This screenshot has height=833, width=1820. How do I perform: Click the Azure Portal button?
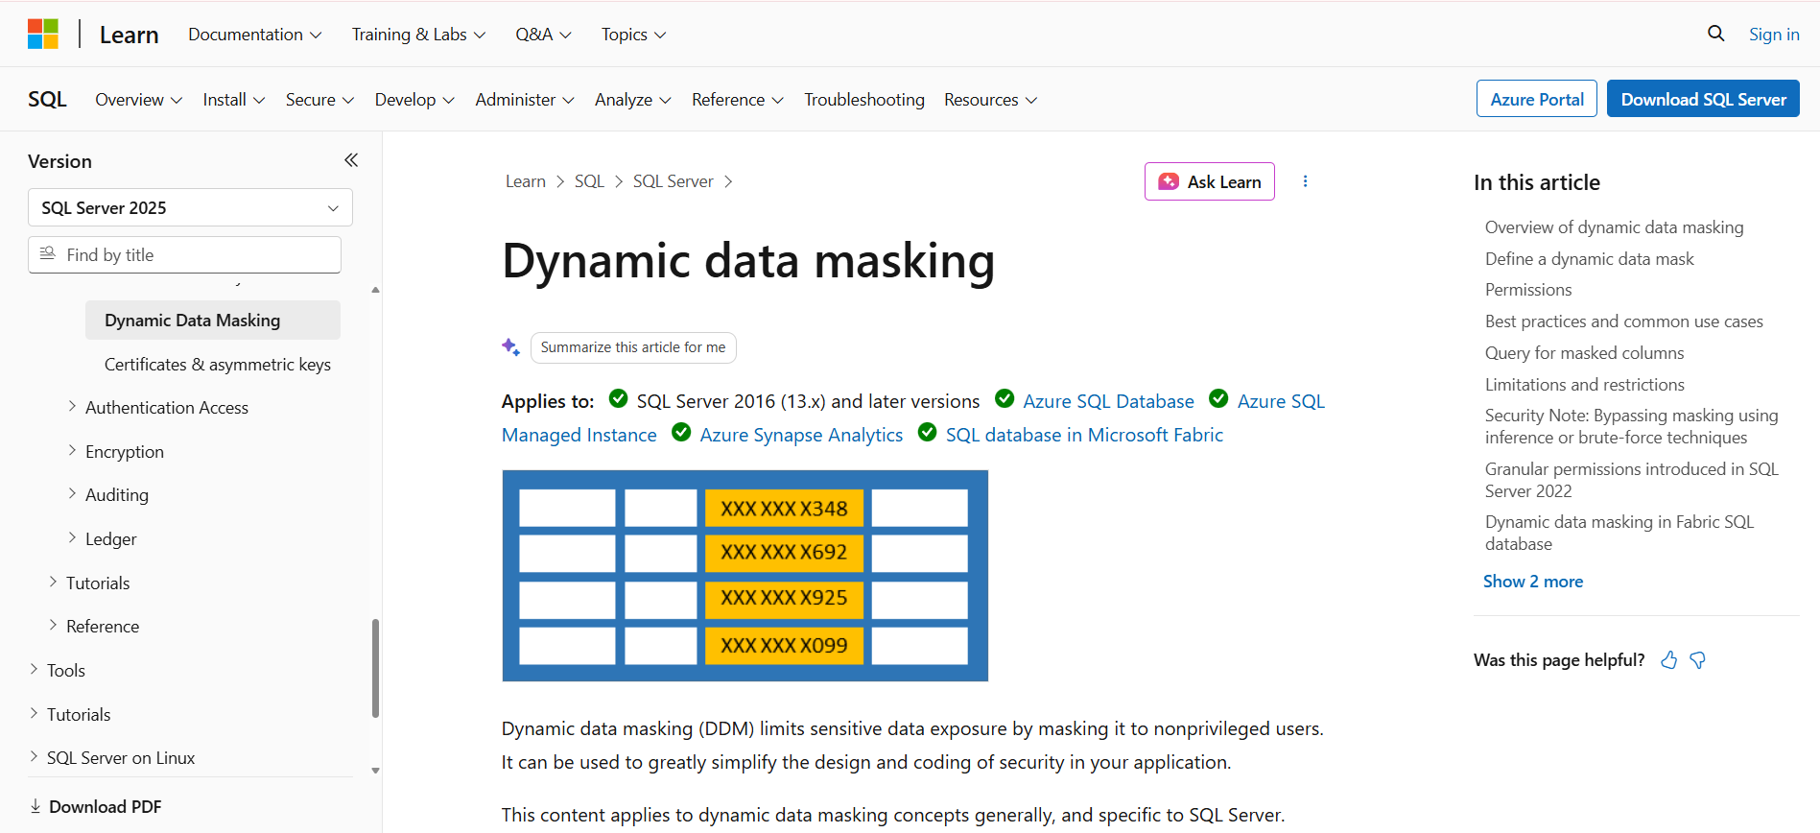[1537, 99]
